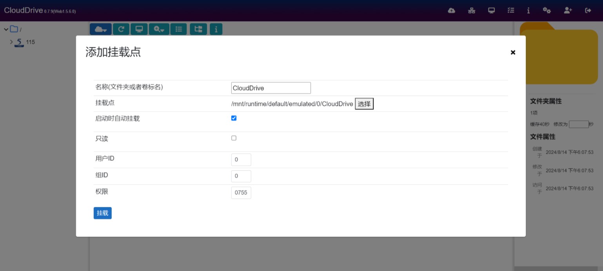Image resolution: width=603 pixels, height=271 pixels.
Task: Close the 添加挂载点 dialog
Action: click(513, 52)
